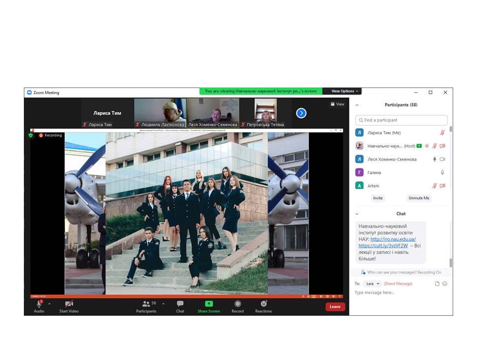Expand audio options arrow next to Audio
The height and width of the screenshot is (358, 477).
pos(49,304)
